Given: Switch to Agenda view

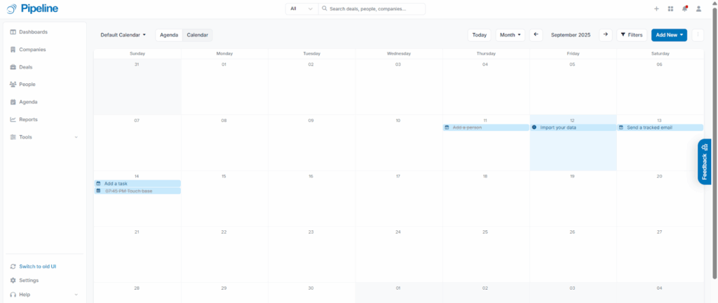Looking at the screenshot, I should [169, 34].
